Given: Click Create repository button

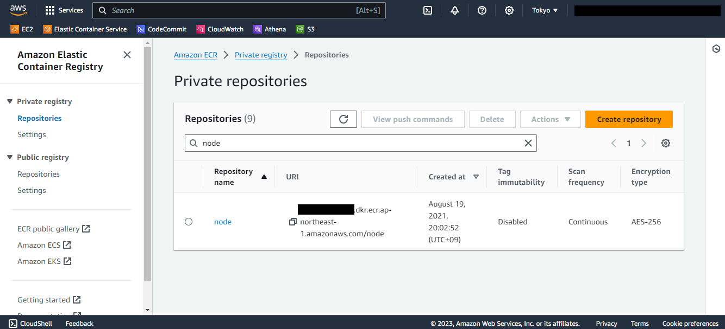Looking at the screenshot, I should click(x=629, y=119).
